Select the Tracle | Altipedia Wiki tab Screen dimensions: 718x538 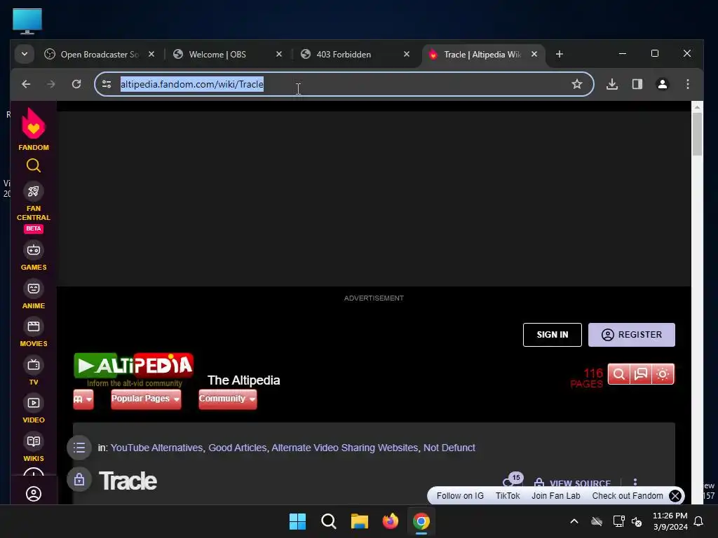coord(482,55)
